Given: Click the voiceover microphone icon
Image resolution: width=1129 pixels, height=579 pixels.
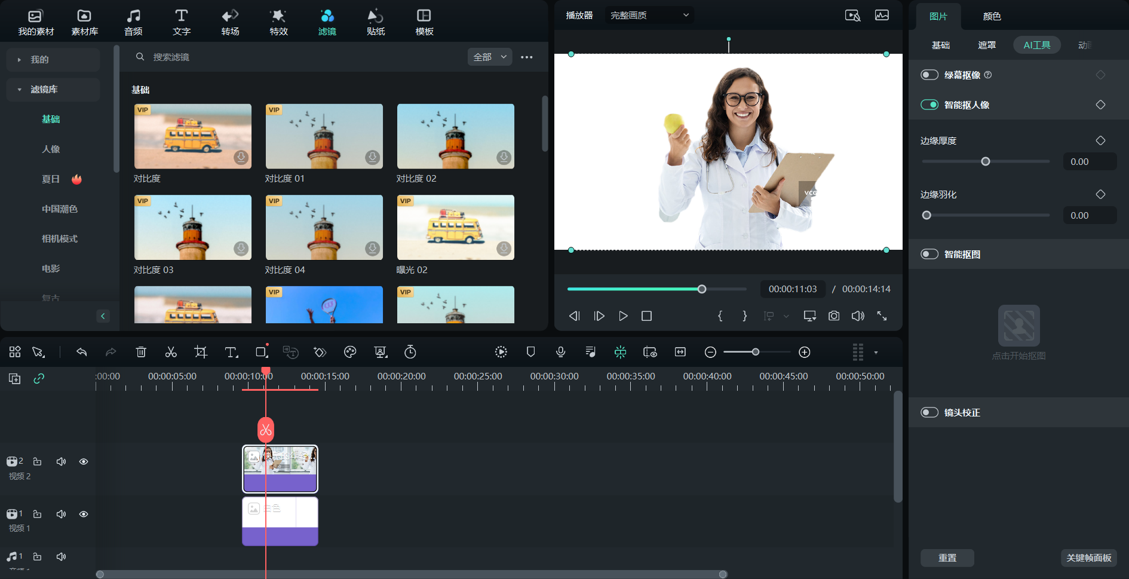Looking at the screenshot, I should click(560, 352).
